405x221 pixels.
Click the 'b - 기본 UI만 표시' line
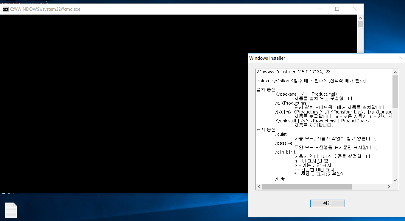tap(313, 165)
